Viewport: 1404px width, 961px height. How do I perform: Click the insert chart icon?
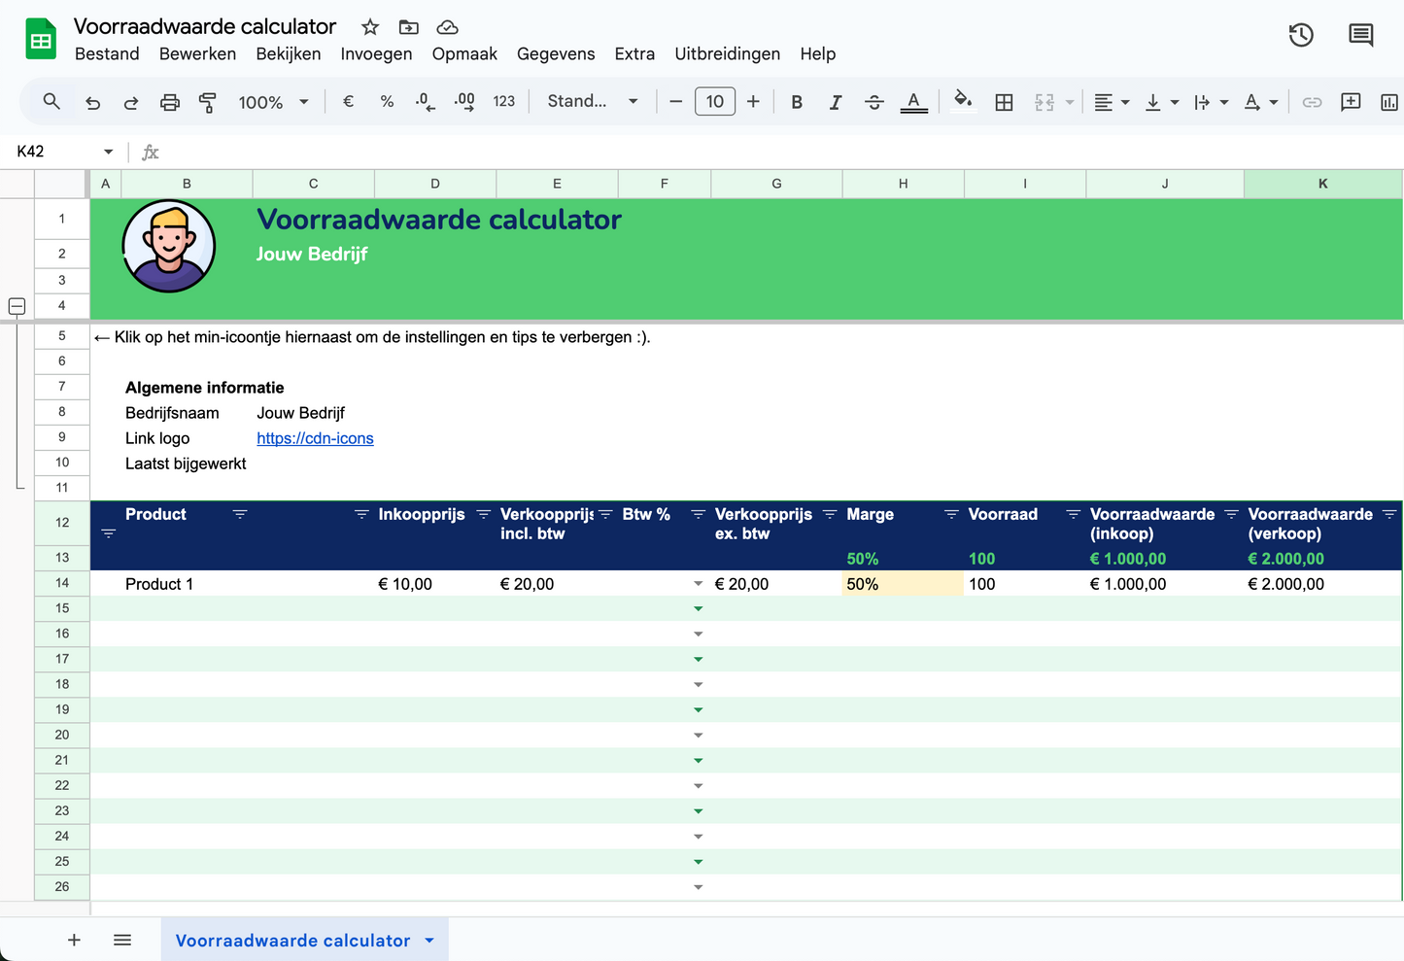[x=1388, y=102]
